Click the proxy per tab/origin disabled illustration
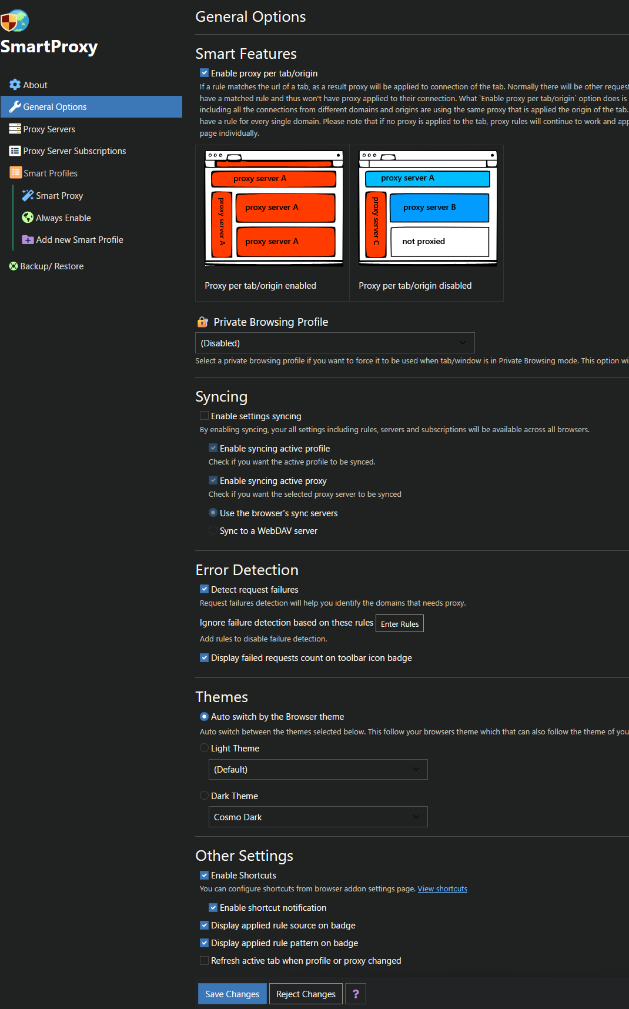 click(x=428, y=208)
